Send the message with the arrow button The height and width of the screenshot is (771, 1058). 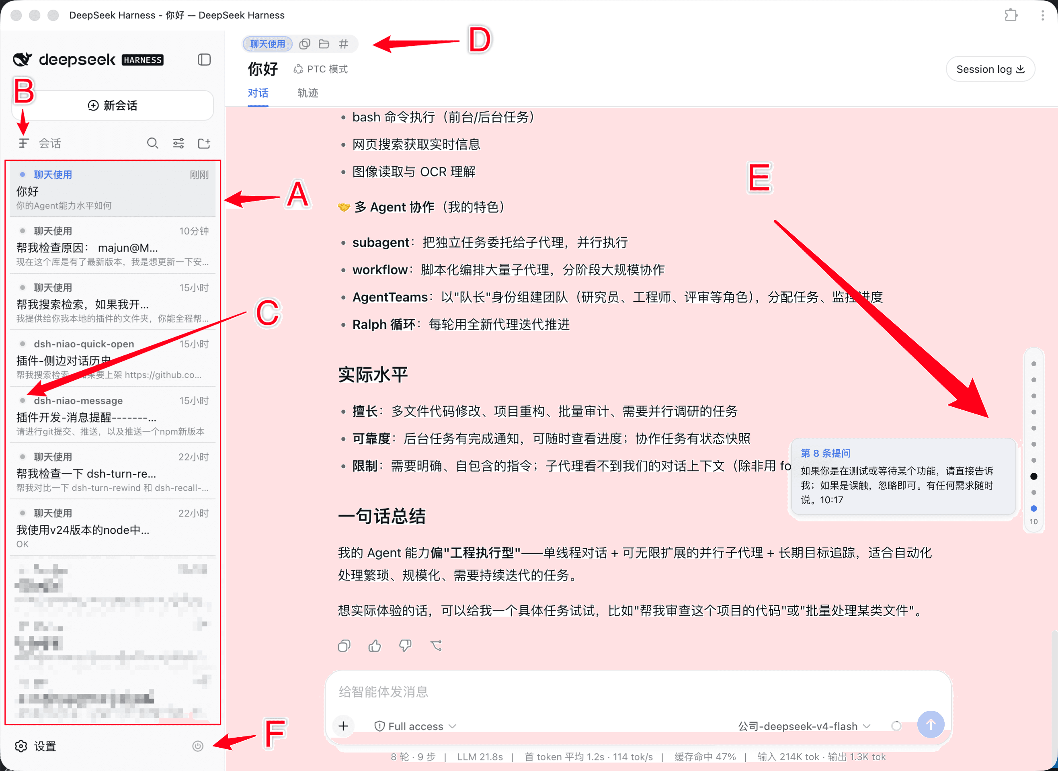tap(931, 724)
